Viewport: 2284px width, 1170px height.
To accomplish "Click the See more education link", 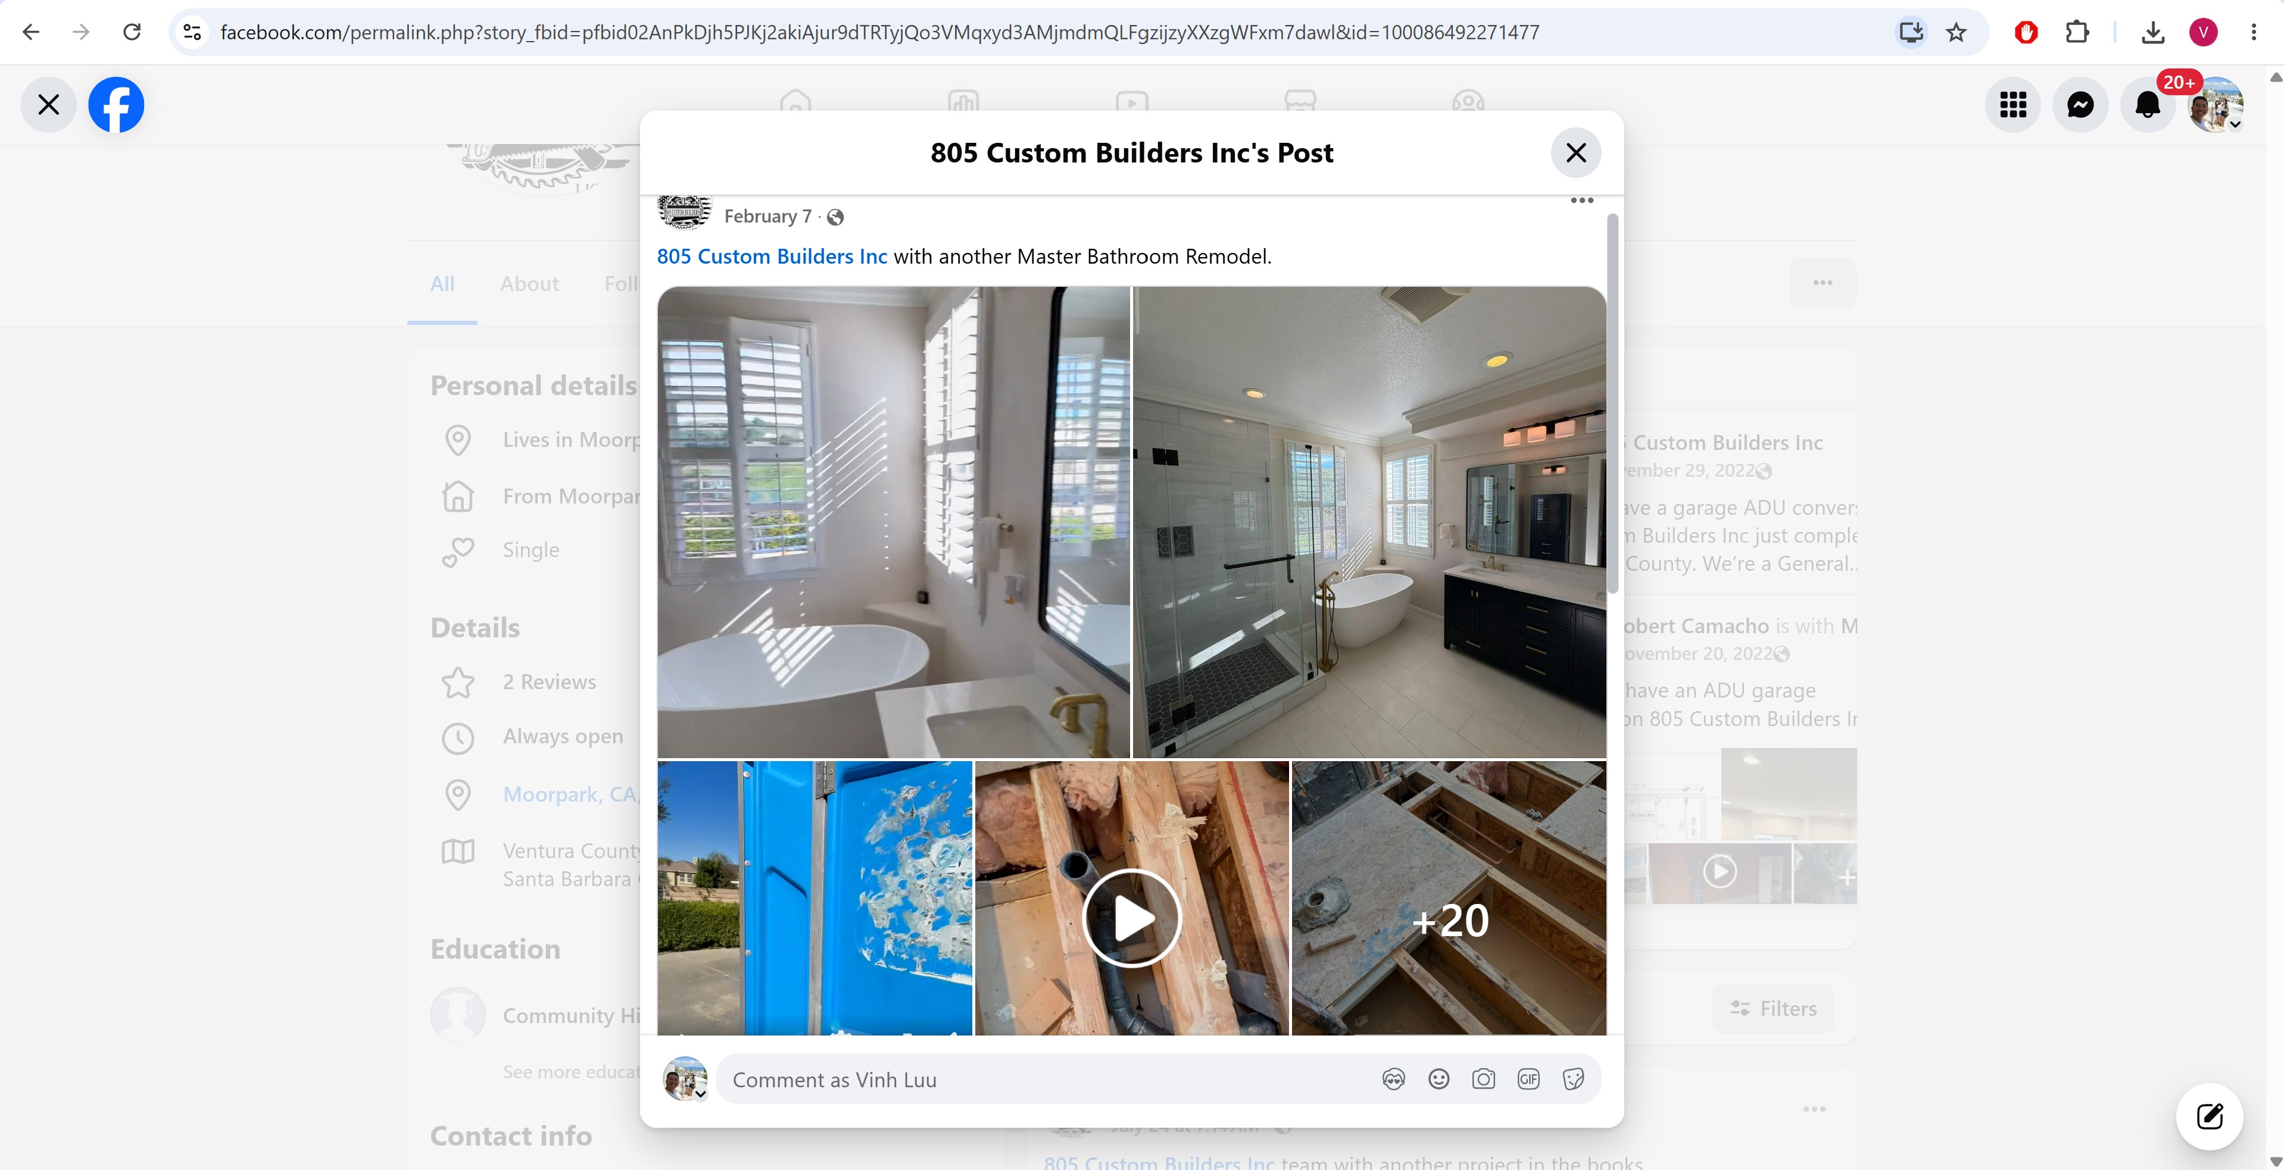I will [571, 1072].
